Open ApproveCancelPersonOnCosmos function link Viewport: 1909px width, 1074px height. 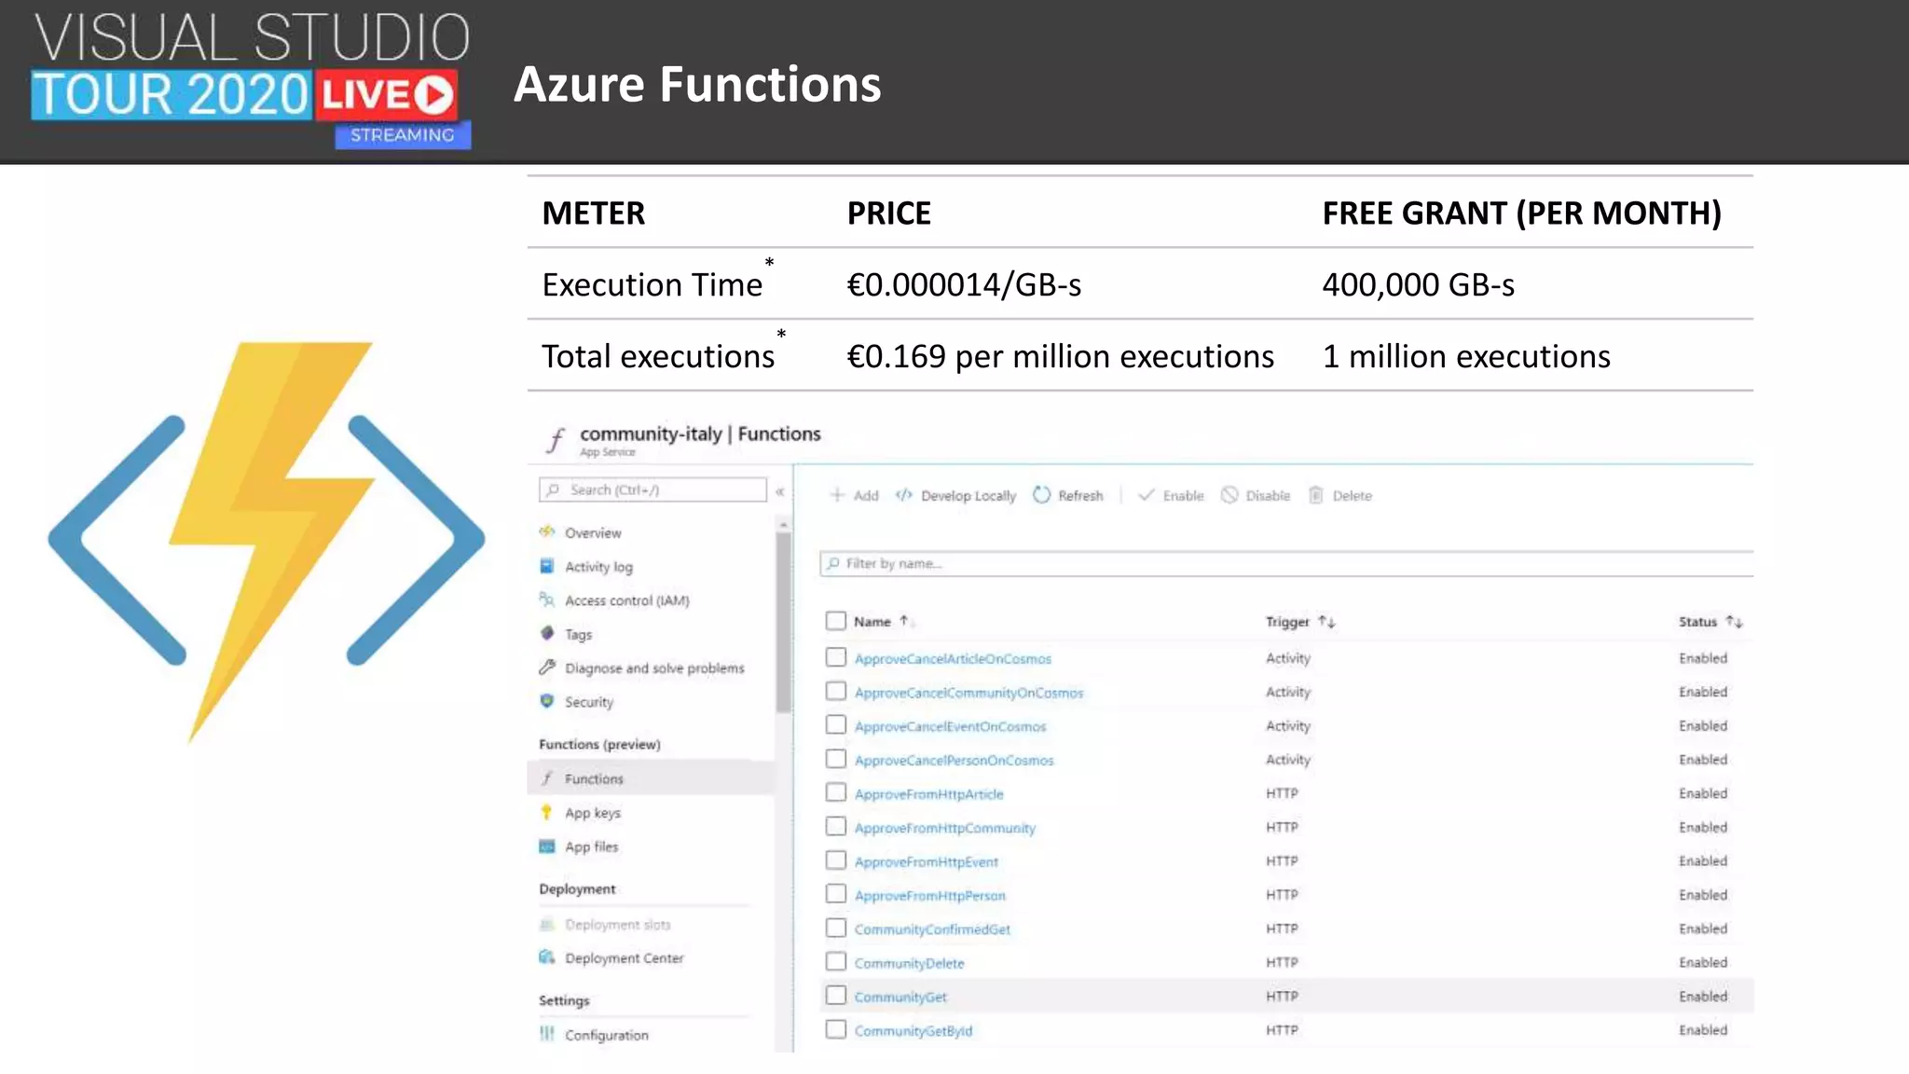(x=954, y=761)
